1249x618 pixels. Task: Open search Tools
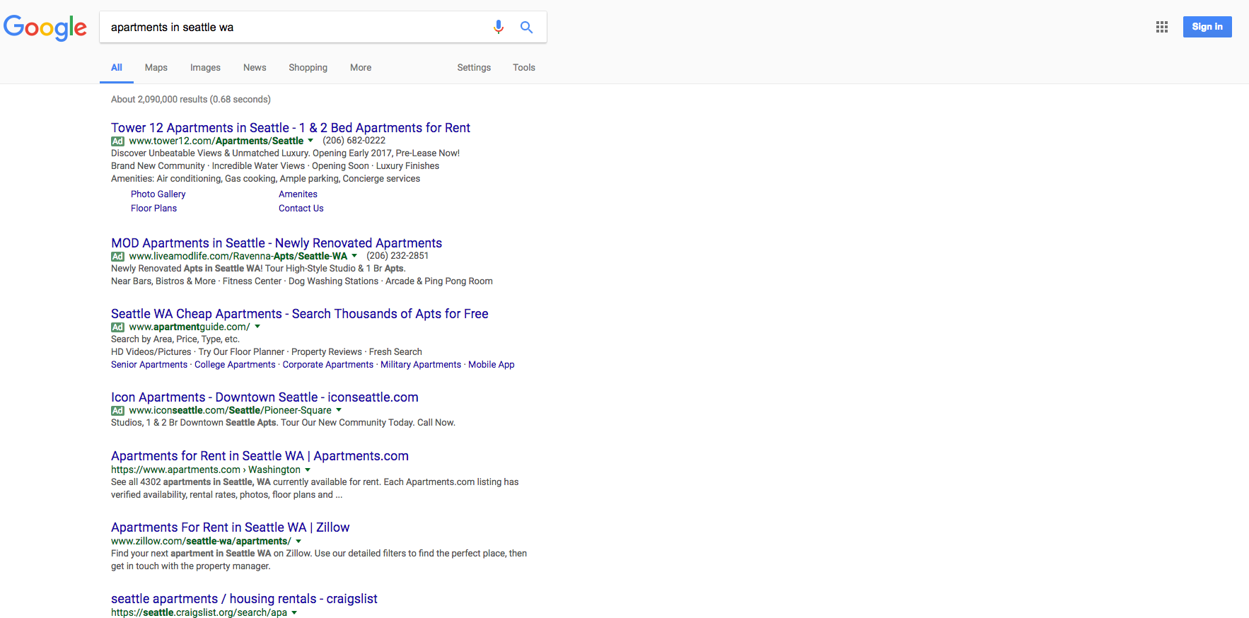click(524, 68)
